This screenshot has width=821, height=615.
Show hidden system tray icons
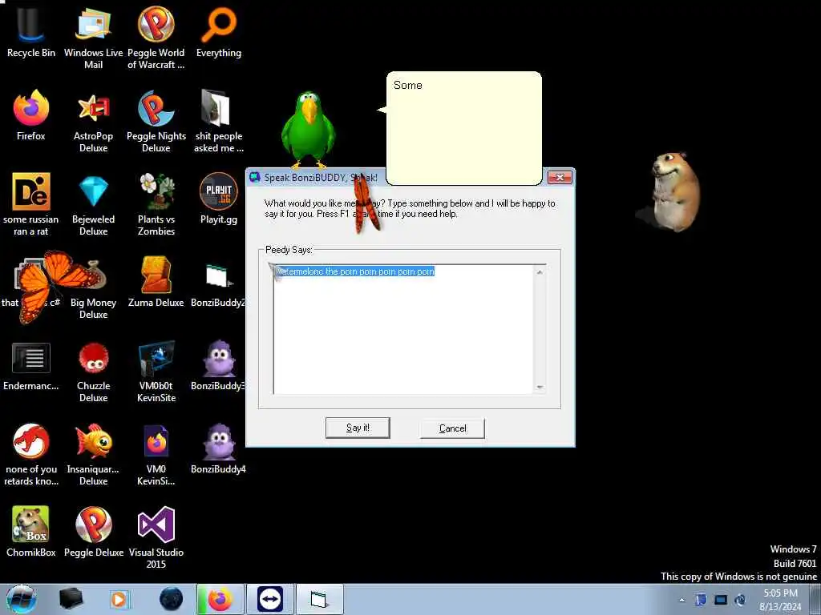click(681, 600)
